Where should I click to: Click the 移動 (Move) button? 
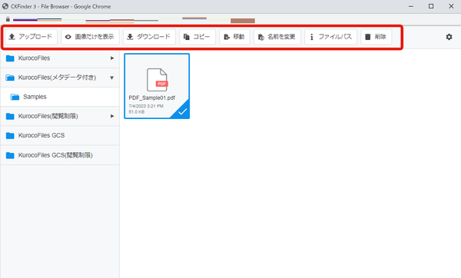coord(234,37)
